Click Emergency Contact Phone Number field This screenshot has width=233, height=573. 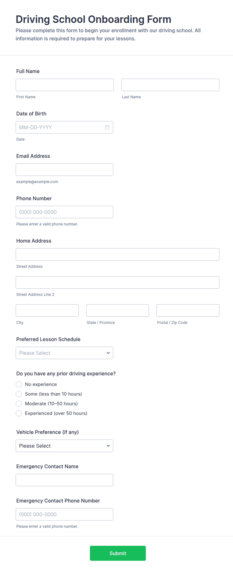(64, 514)
